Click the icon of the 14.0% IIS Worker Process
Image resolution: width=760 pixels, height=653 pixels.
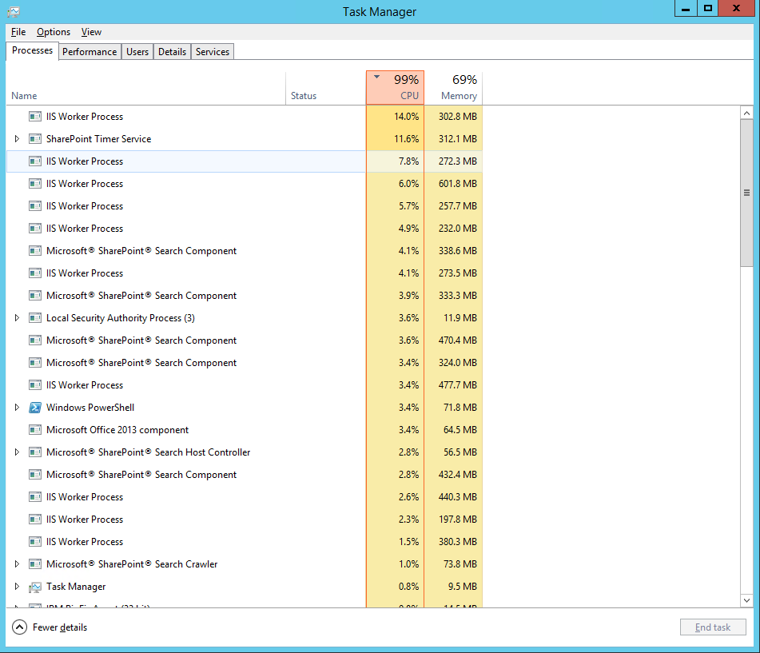coord(35,117)
